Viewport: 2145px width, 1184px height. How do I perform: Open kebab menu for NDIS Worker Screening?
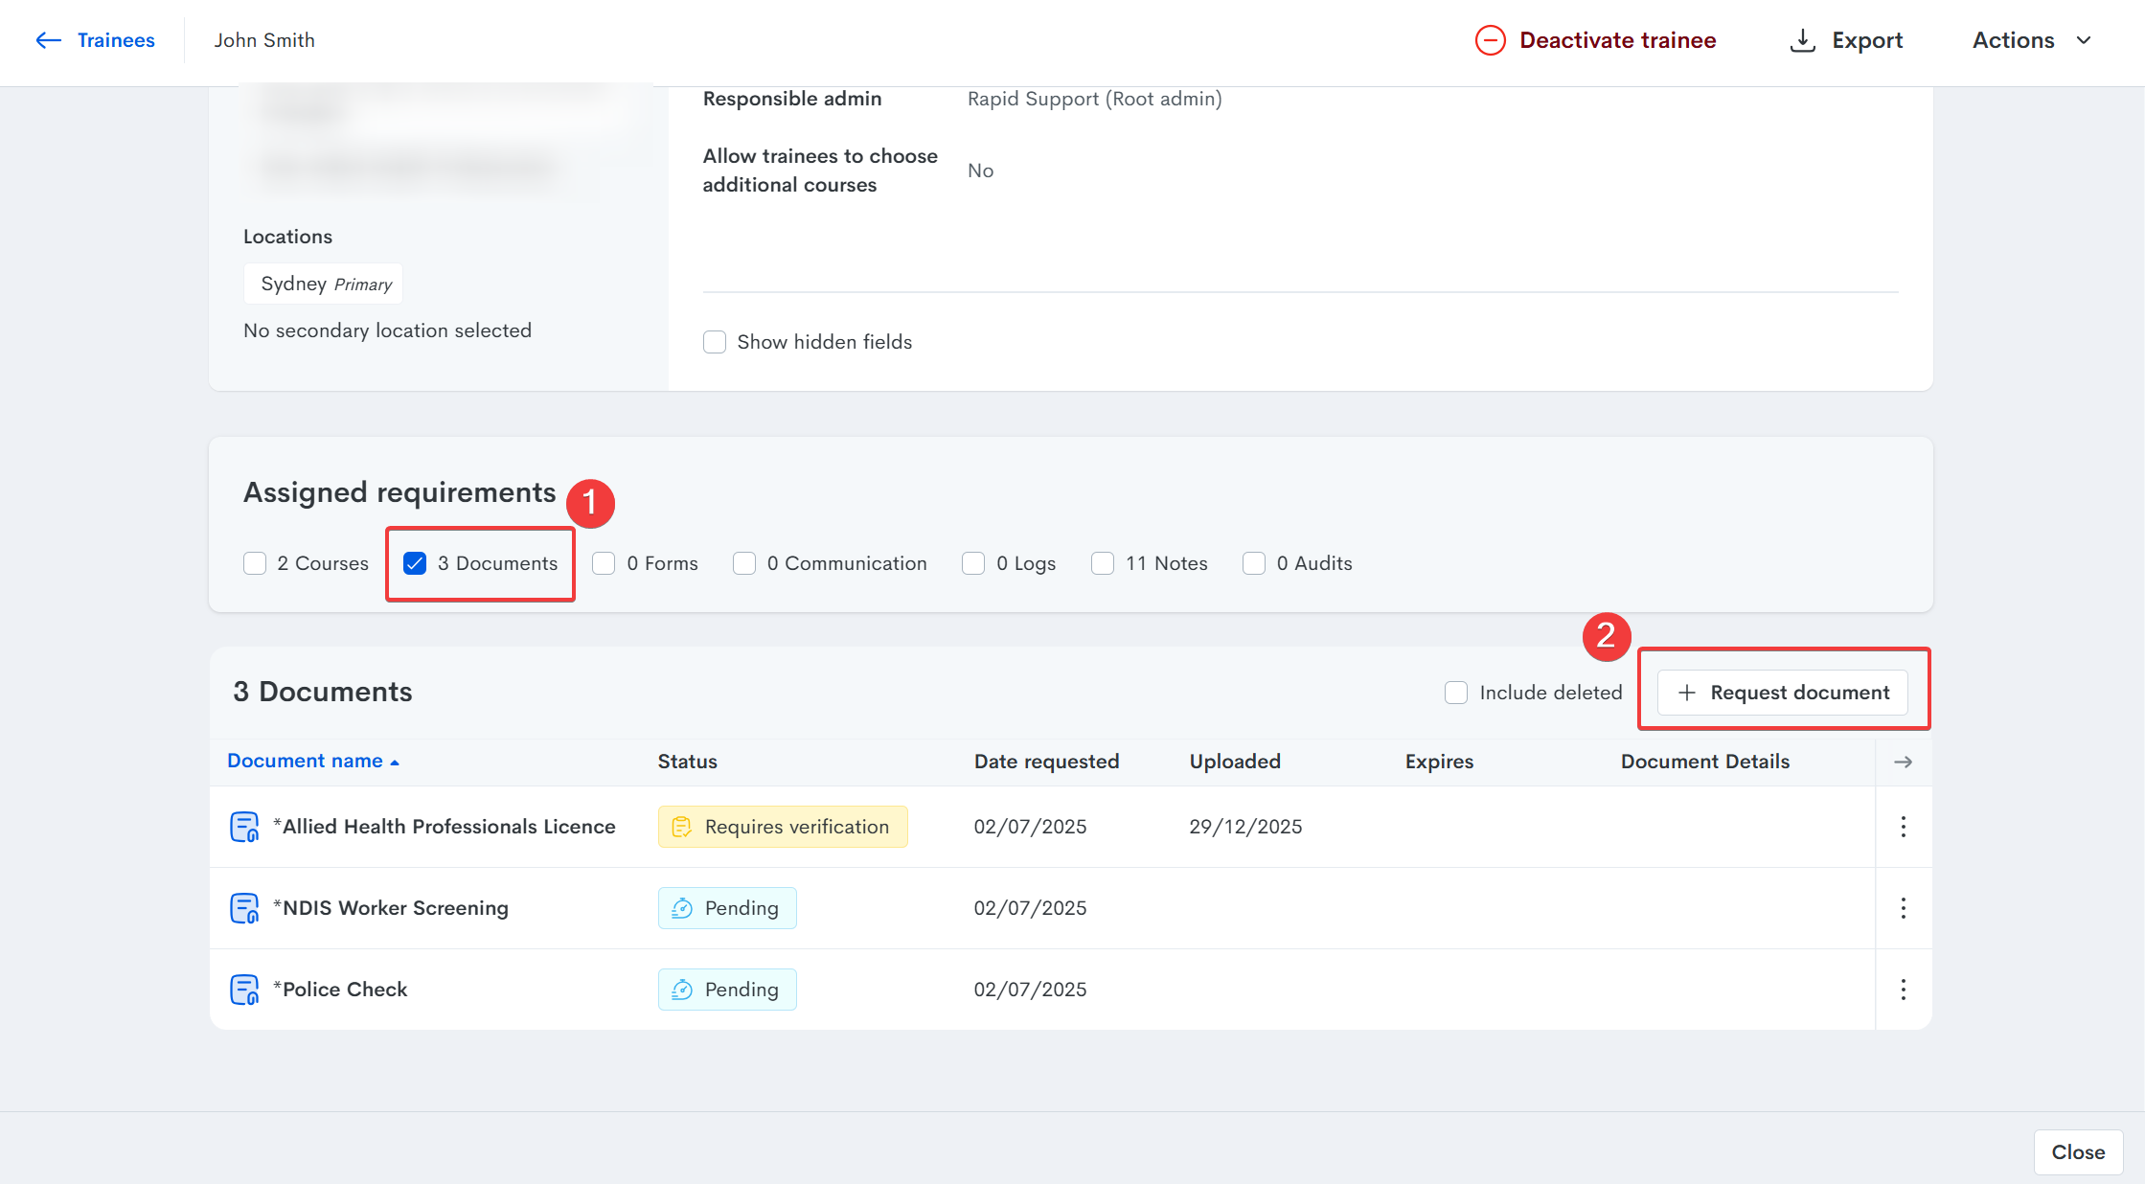click(x=1903, y=907)
